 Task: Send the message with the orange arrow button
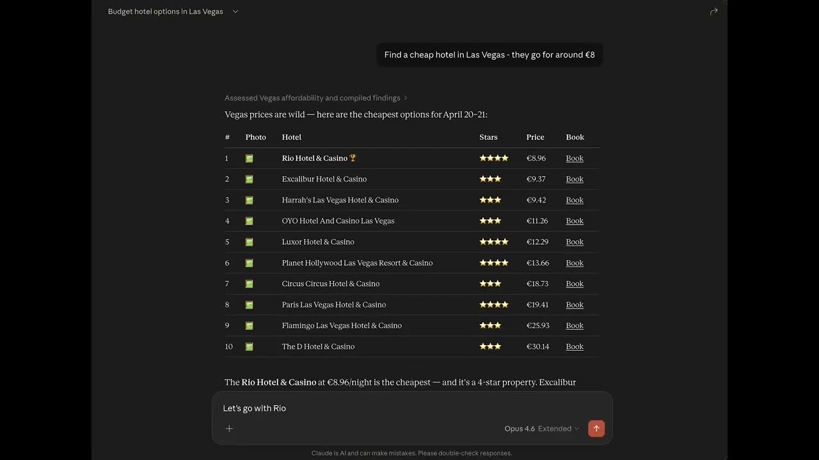coord(596,429)
